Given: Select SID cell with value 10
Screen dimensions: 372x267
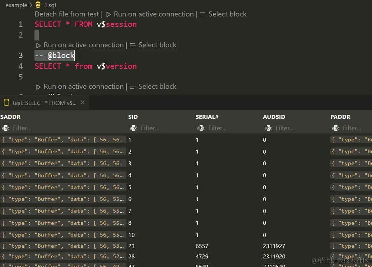Looking at the screenshot, I should point(131,235).
